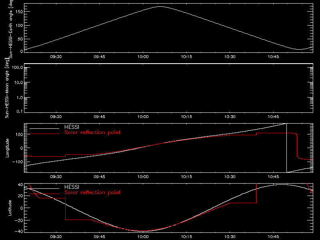This screenshot has width=320, height=240.
Task: Click the "-40" tick on Latitude axis
Action: [x=19, y=232]
